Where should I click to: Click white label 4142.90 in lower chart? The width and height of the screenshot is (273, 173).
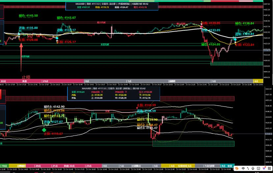point(54,107)
